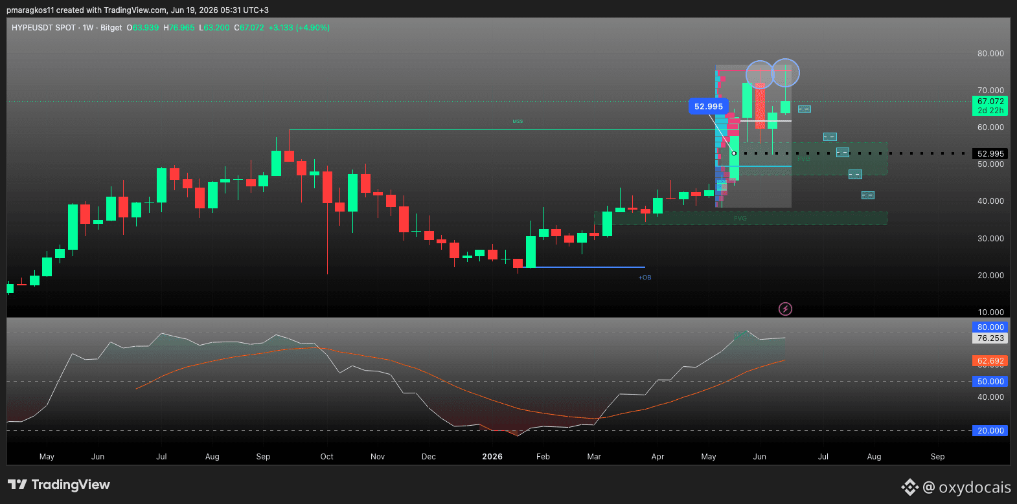Click the 40.000 label on the main price axis
Screen dimensions: 1017x504
pos(990,201)
